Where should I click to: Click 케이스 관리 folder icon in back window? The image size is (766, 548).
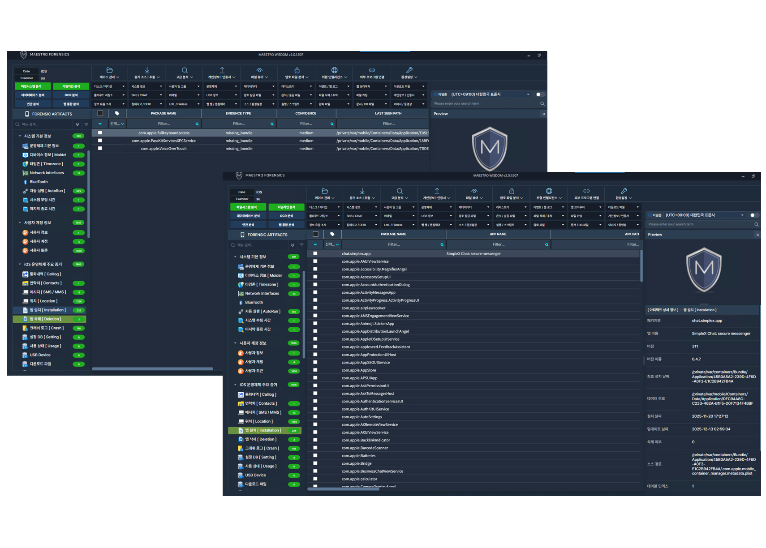pos(109,70)
